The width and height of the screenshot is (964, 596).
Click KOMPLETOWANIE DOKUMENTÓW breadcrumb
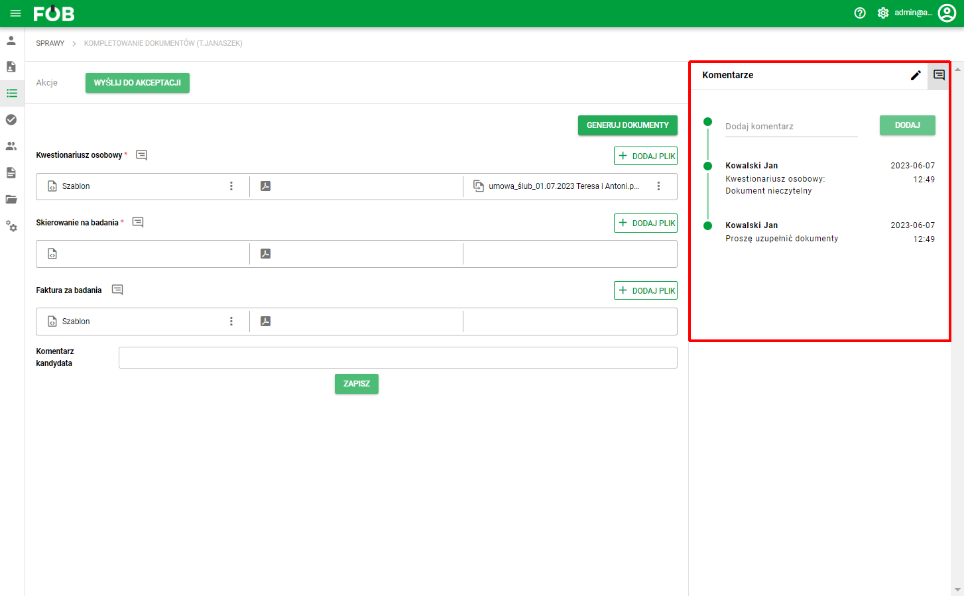coord(163,43)
